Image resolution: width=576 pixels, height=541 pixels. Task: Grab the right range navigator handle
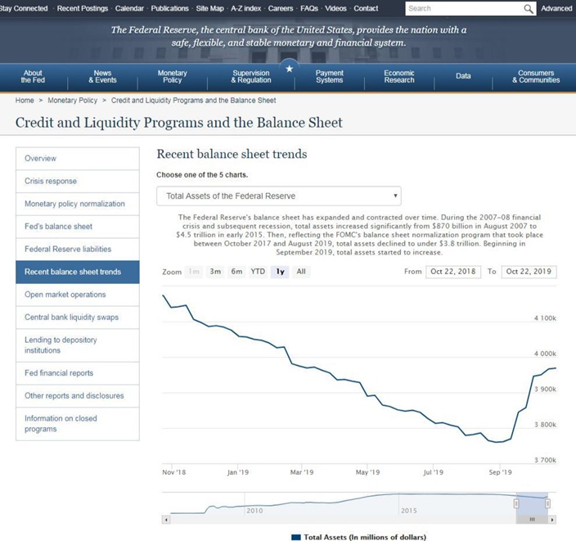[547, 503]
